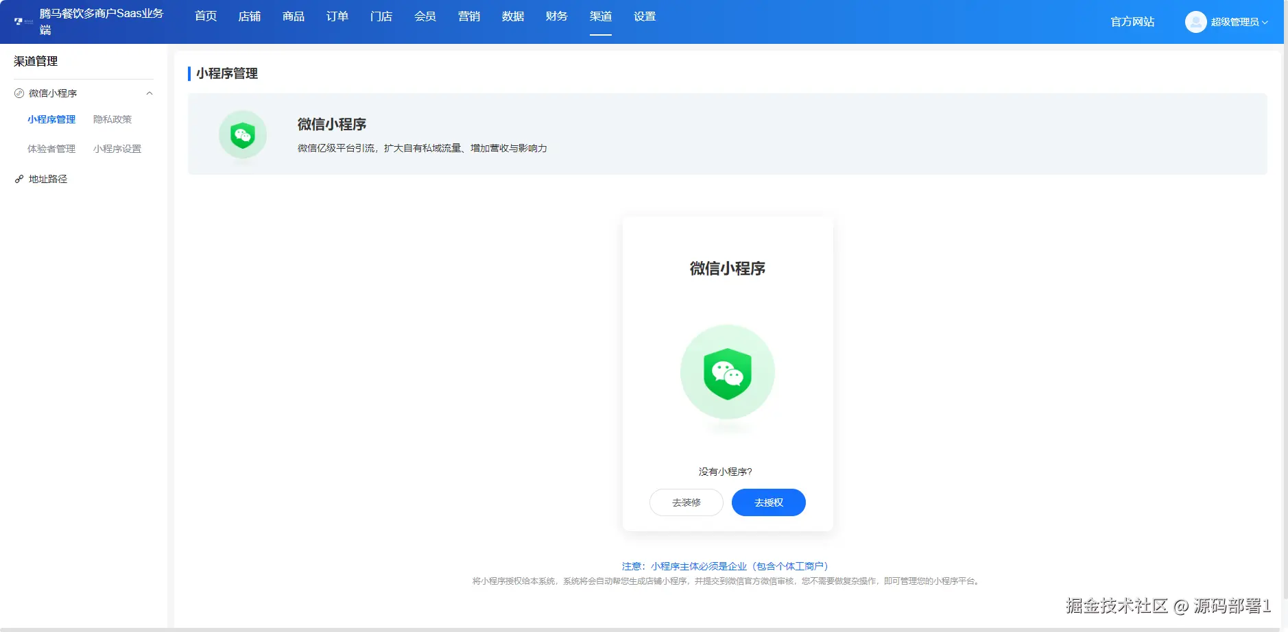The image size is (1288, 632).
Task: Visit the 官方网站 link
Action: (x=1132, y=22)
